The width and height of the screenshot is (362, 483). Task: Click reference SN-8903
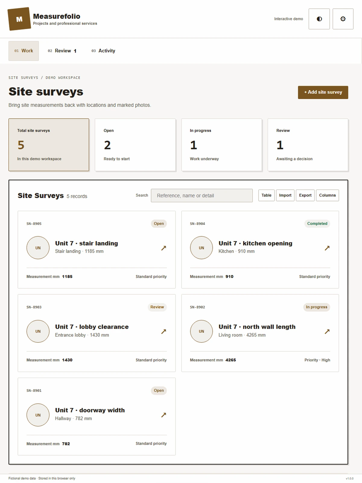point(34,307)
